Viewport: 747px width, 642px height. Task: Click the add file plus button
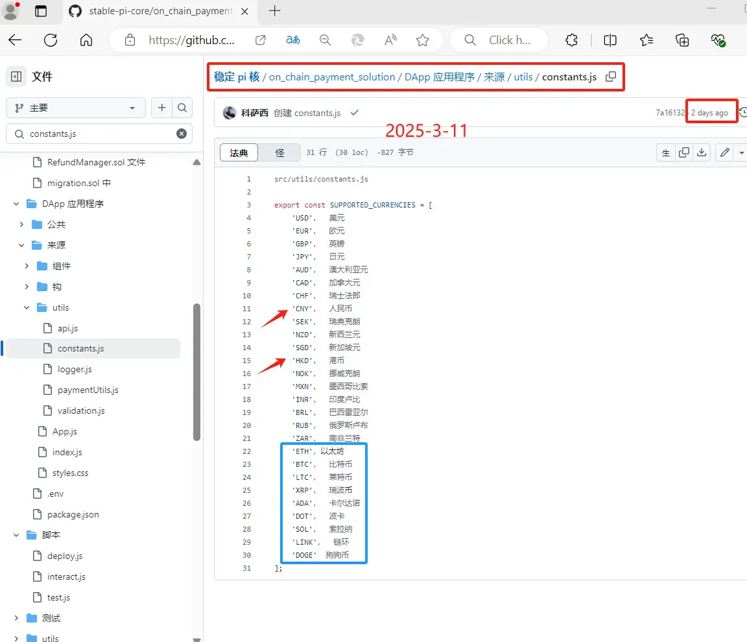click(x=162, y=108)
